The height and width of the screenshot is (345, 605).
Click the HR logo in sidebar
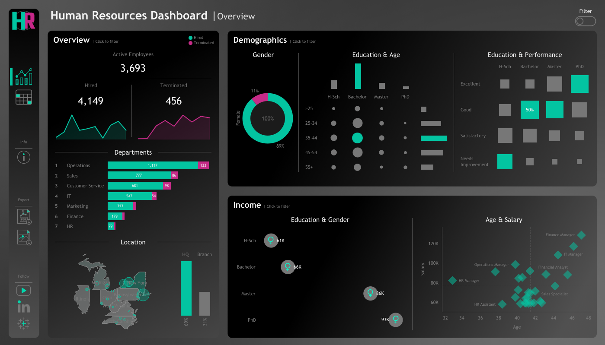coord(23,20)
